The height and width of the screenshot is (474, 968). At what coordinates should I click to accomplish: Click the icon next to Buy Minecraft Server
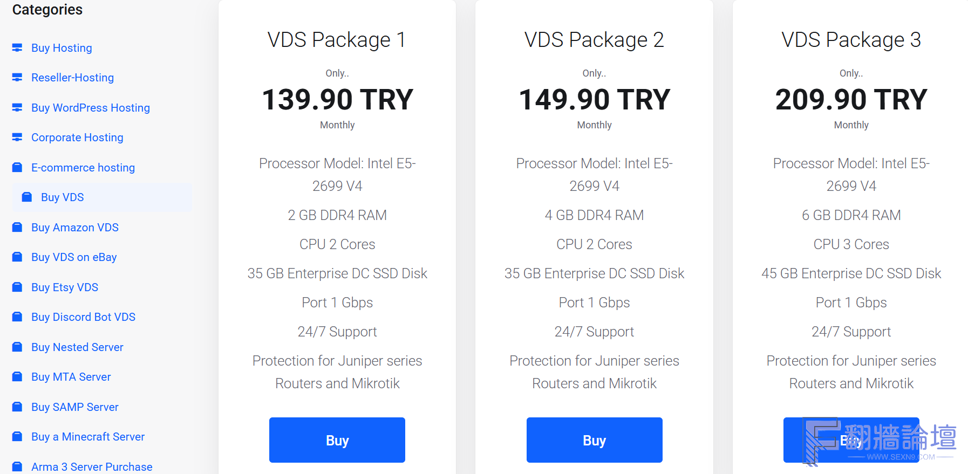[17, 437]
